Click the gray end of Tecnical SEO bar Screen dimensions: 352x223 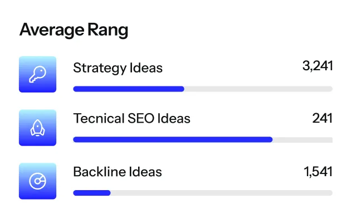(x=302, y=139)
